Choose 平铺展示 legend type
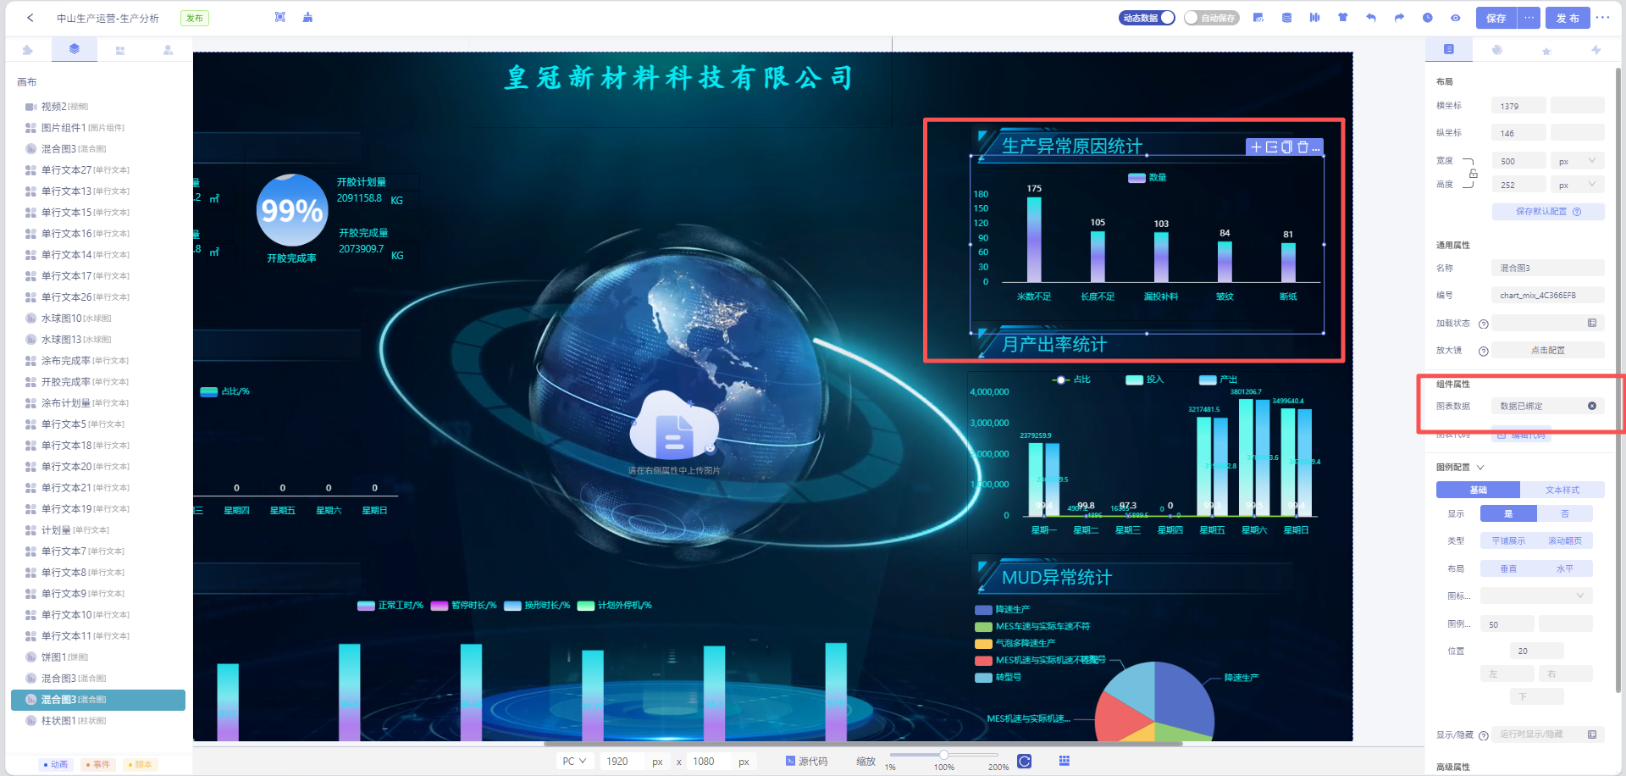Image resolution: width=1626 pixels, height=776 pixels. click(x=1508, y=540)
